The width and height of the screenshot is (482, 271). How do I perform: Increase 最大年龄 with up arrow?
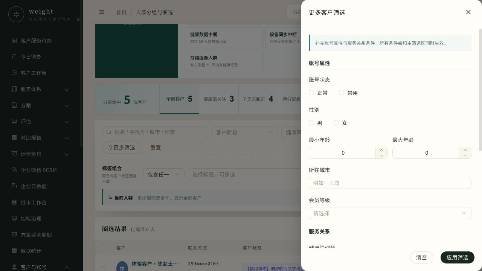pyautogui.click(x=465, y=150)
